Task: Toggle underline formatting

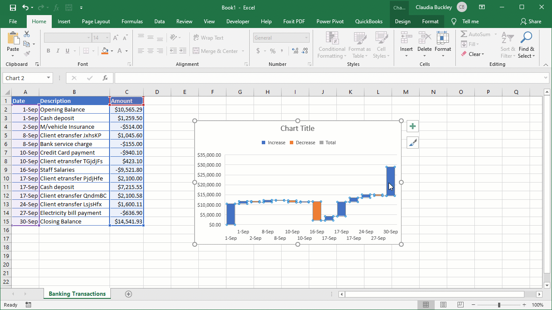Action: [67, 50]
